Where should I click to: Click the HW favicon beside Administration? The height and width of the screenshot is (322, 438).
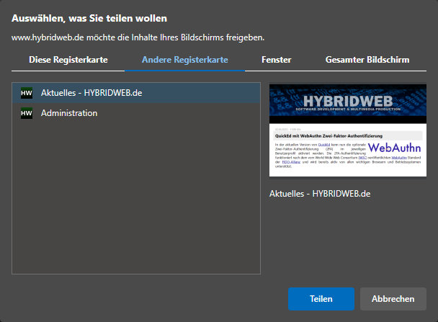point(27,113)
